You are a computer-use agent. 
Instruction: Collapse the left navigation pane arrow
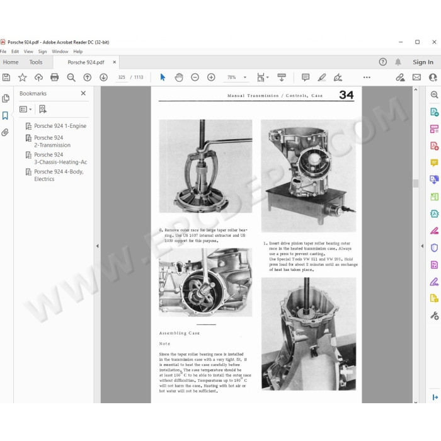[x=97, y=246]
